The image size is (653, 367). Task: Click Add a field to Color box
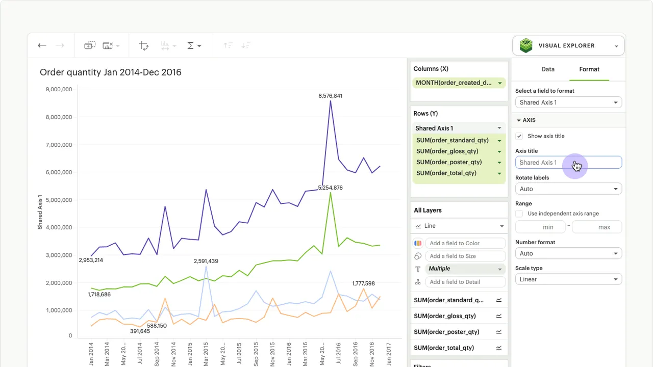[465, 243]
